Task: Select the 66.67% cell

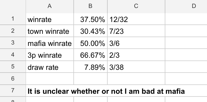Action: [x=91, y=55]
